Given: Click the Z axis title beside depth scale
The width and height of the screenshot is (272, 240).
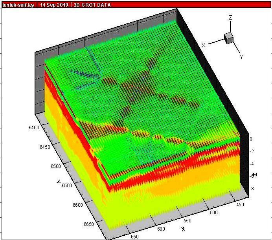Looking at the screenshot, I should pyautogui.click(x=255, y=174).
